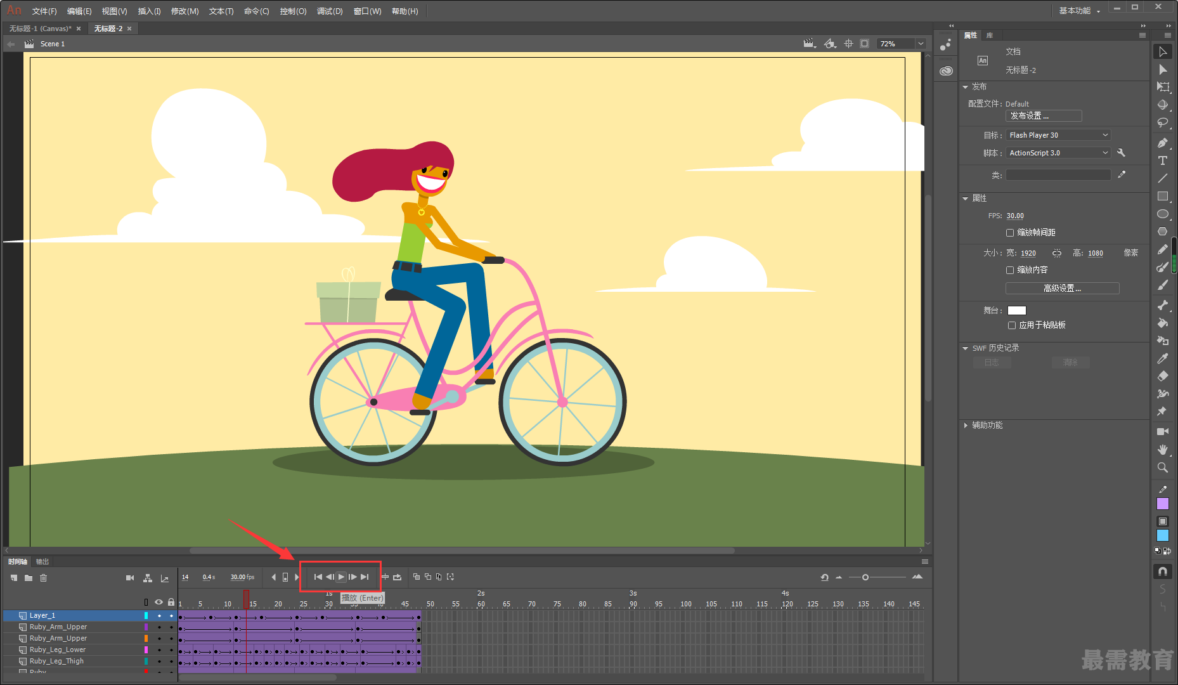Toggle visibility of Ruby_Leg_Lower layer
Image resolution: width=1178 pixels, height=685 pixels.
159,650
